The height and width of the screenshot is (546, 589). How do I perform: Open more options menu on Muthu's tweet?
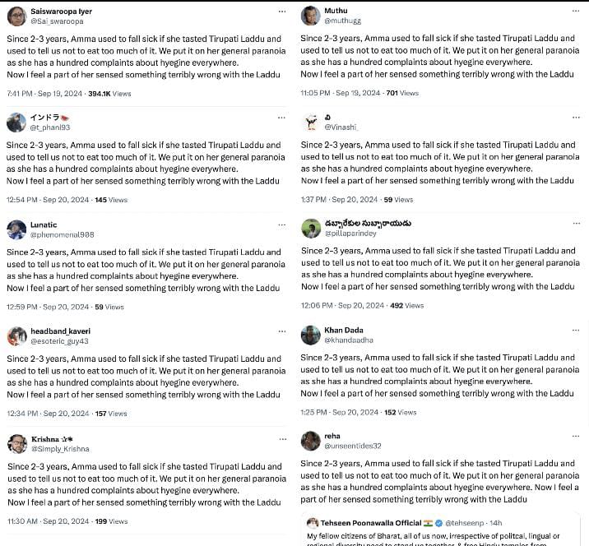tap(577, 12)
